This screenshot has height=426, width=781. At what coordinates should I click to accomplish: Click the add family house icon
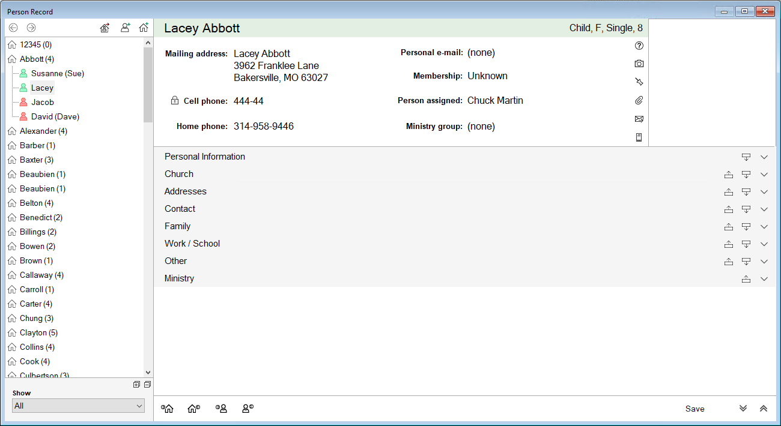click(x=144, y=28)
